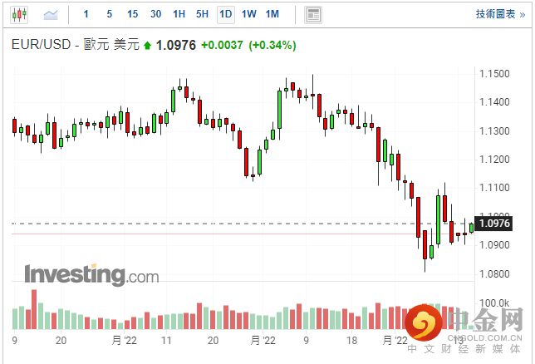Select the 1 minute interval

coord(86,14)
